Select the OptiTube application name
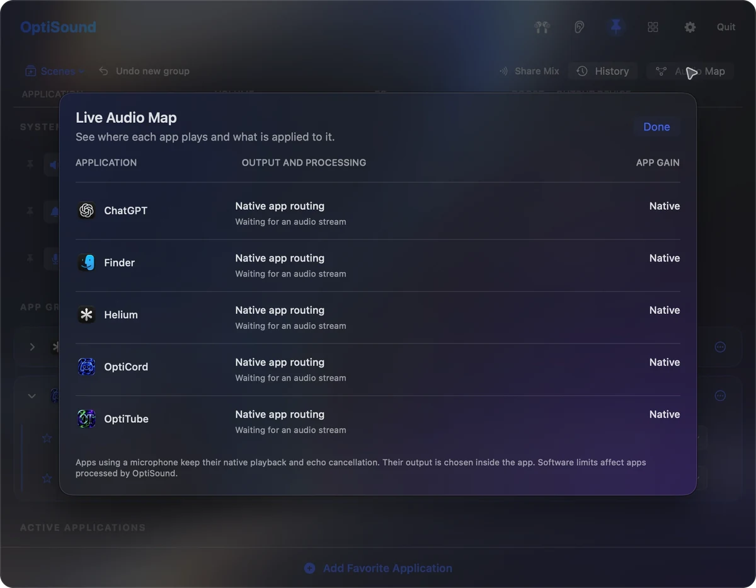 126,419
